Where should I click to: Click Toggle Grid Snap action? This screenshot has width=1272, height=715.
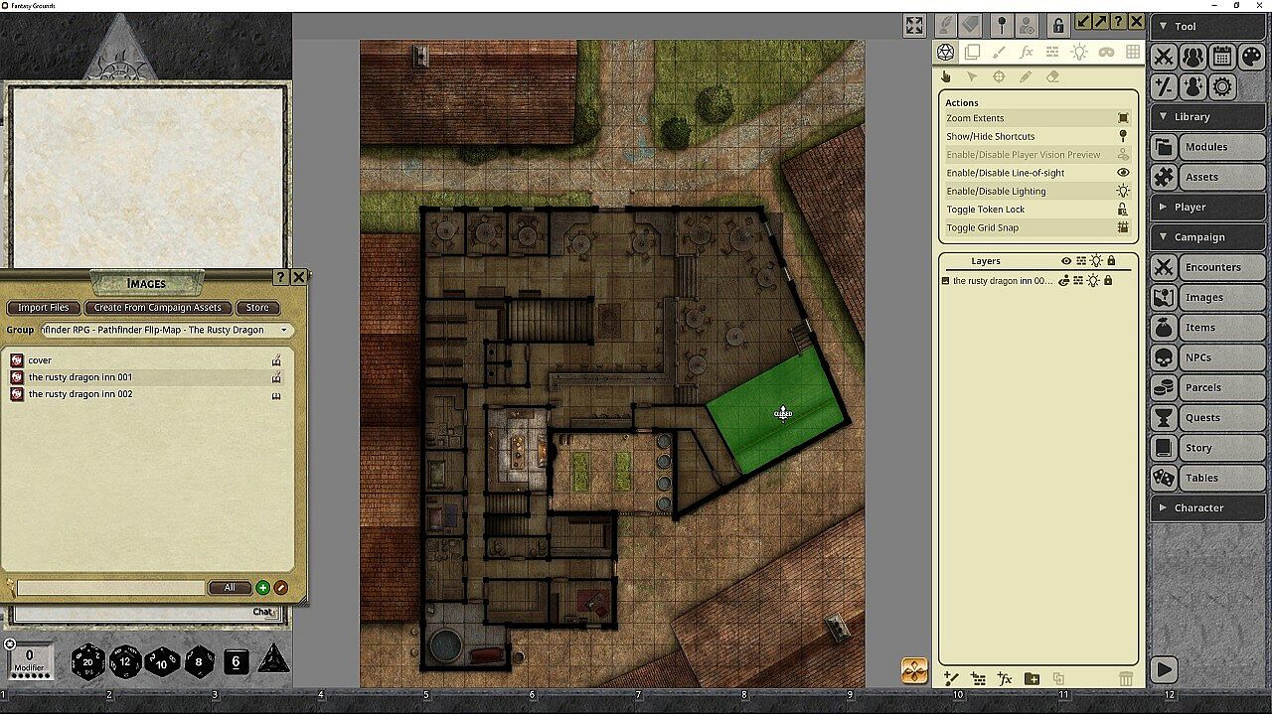[x=1038, y=227]
